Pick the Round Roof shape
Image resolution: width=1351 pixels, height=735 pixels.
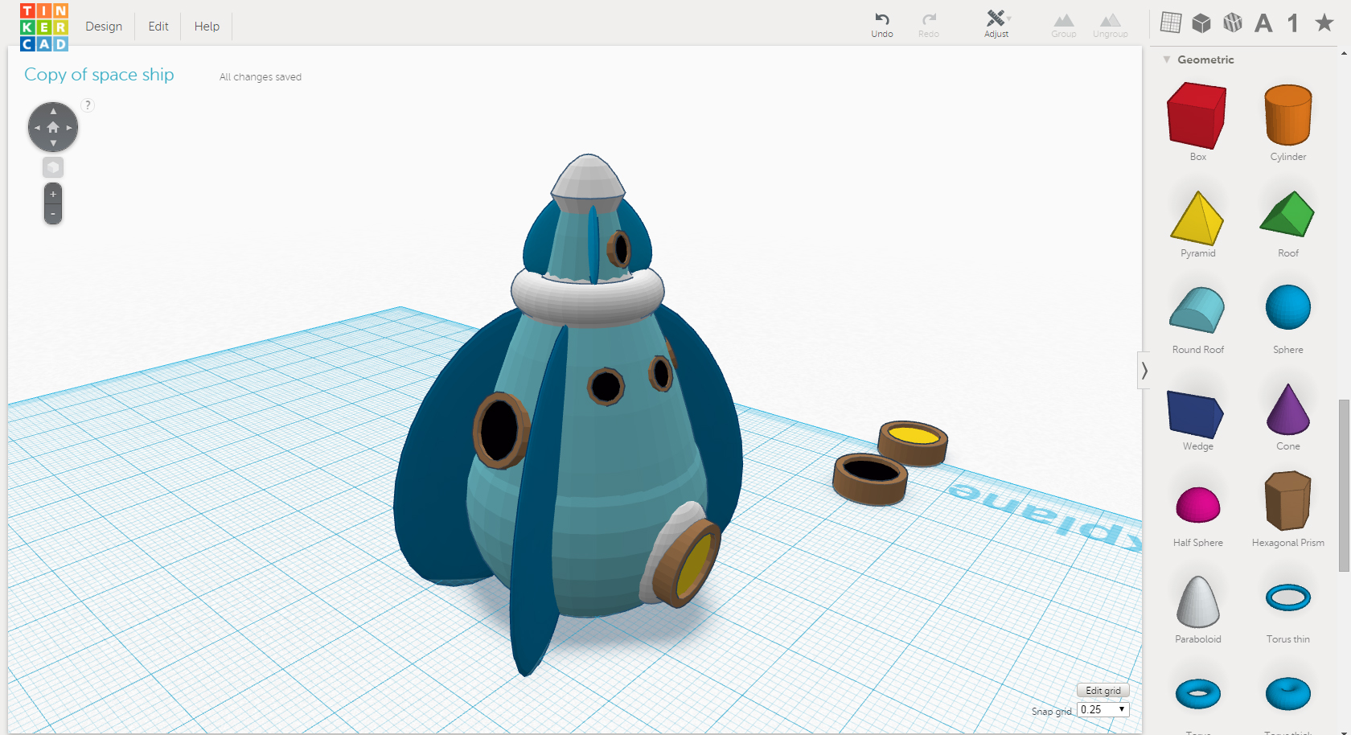coord(1197,310)
